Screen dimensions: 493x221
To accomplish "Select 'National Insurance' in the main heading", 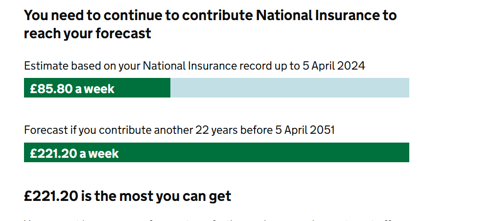I will (x=317, y=15).
